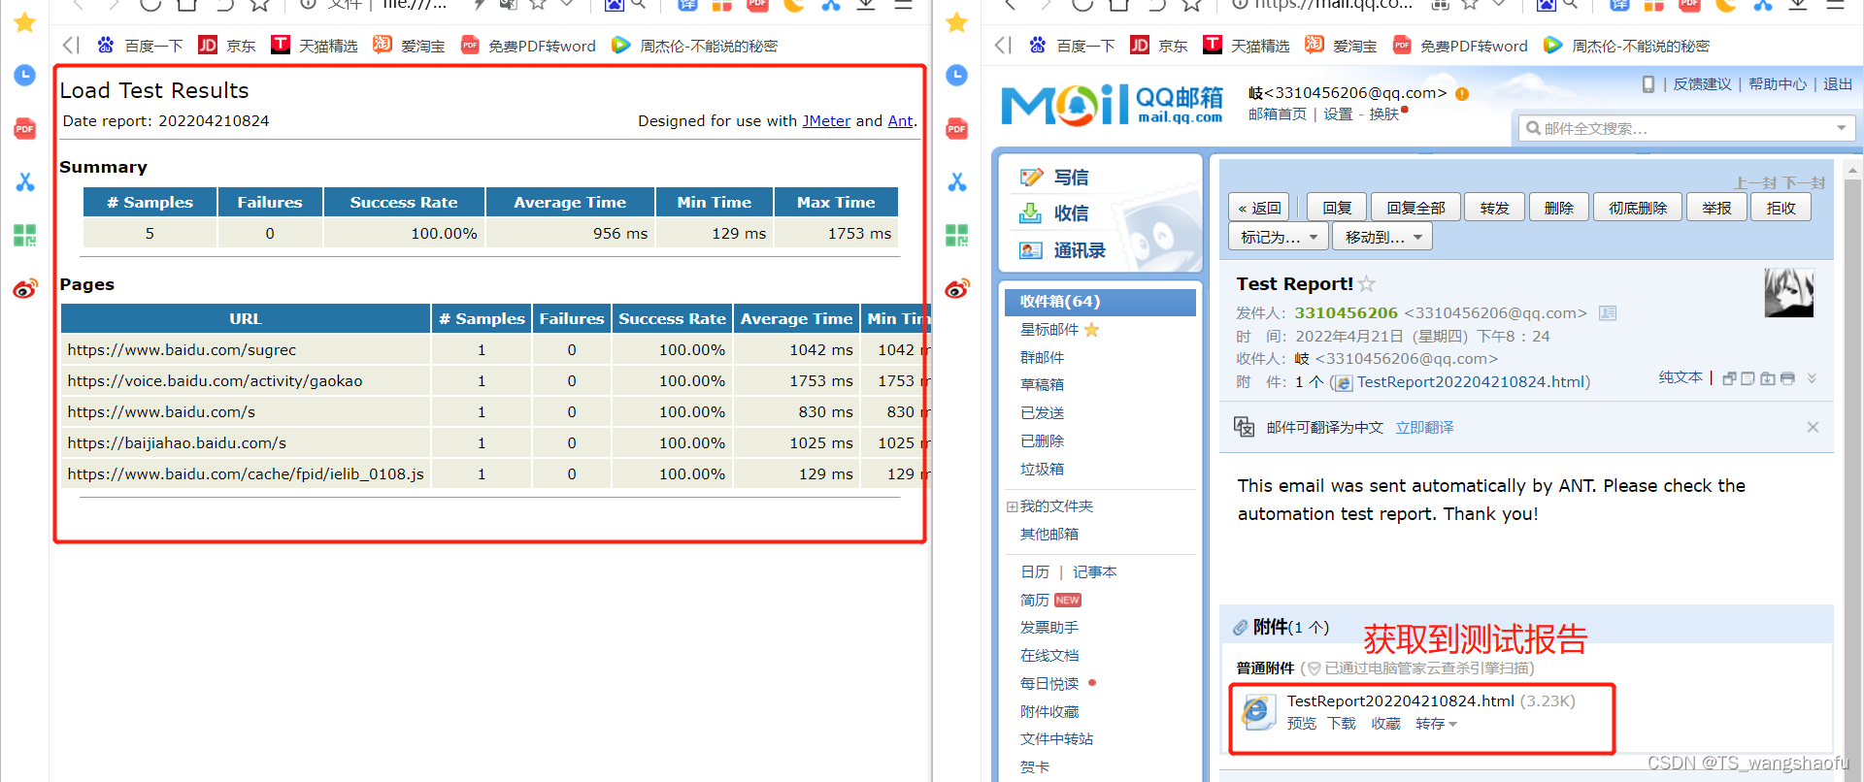Open favorites star in right browser sidebar
This screenshot has height=782, width=1864.
(x=957, y=22)
